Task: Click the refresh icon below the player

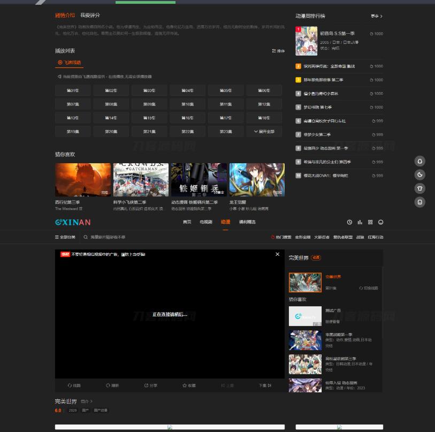Action: tap(112, 385)
